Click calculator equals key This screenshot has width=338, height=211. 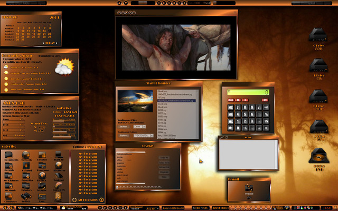[266, 128]
